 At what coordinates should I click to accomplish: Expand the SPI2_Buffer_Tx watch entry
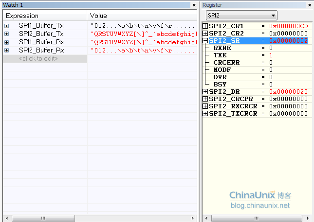pos(7,34)
